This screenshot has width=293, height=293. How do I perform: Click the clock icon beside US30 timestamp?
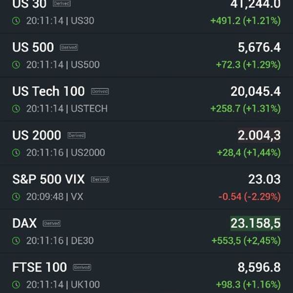click(x=16, y=21)
